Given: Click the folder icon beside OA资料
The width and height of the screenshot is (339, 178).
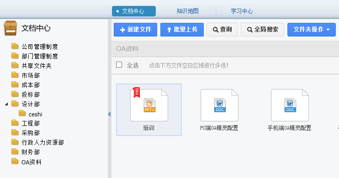Looking at the screenshot, I should coord(15,162).
